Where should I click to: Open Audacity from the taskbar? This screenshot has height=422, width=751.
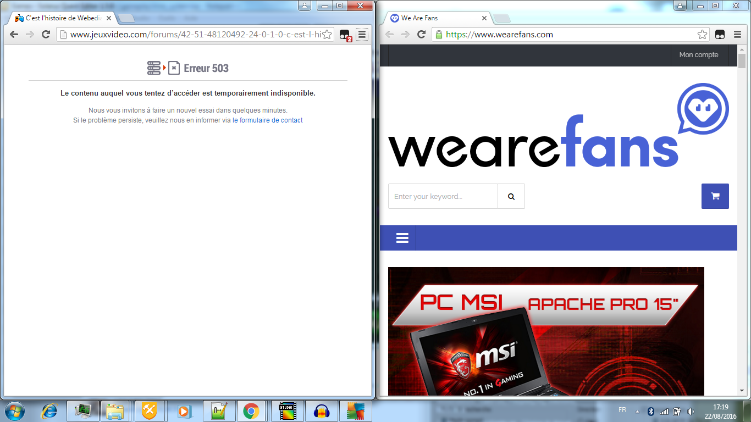(321, 411)
